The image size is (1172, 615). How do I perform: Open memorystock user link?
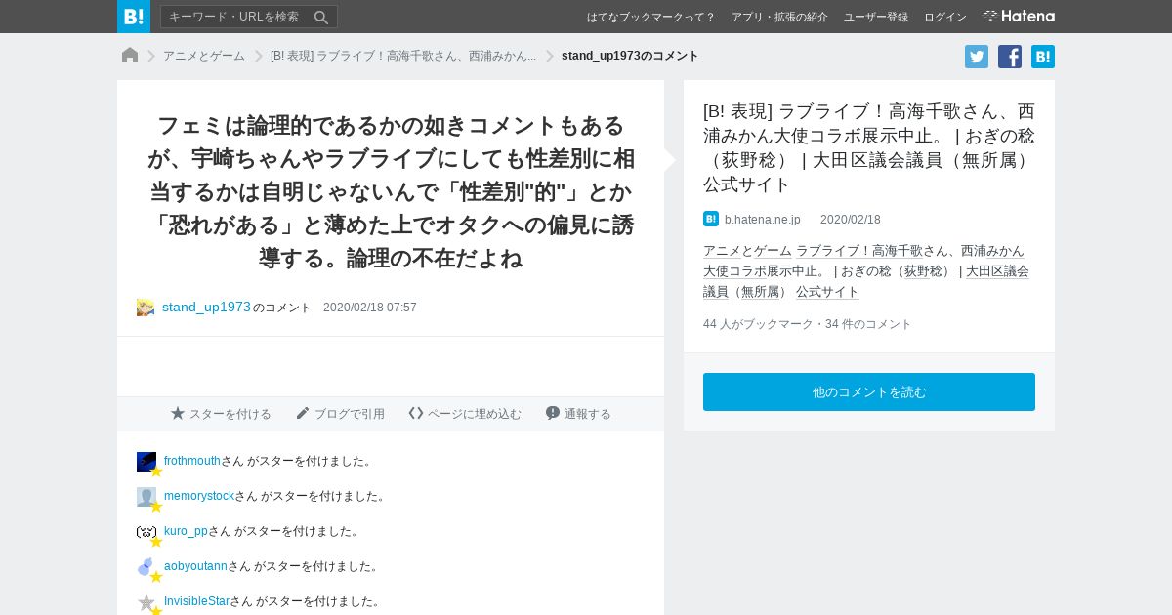coord(199,496)
